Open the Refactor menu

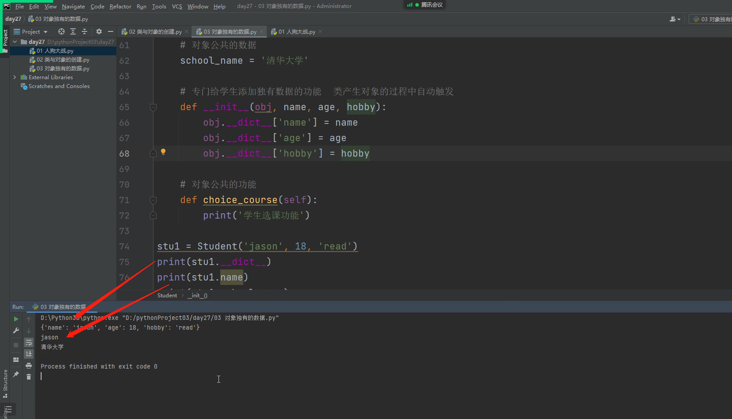(120, 6)
